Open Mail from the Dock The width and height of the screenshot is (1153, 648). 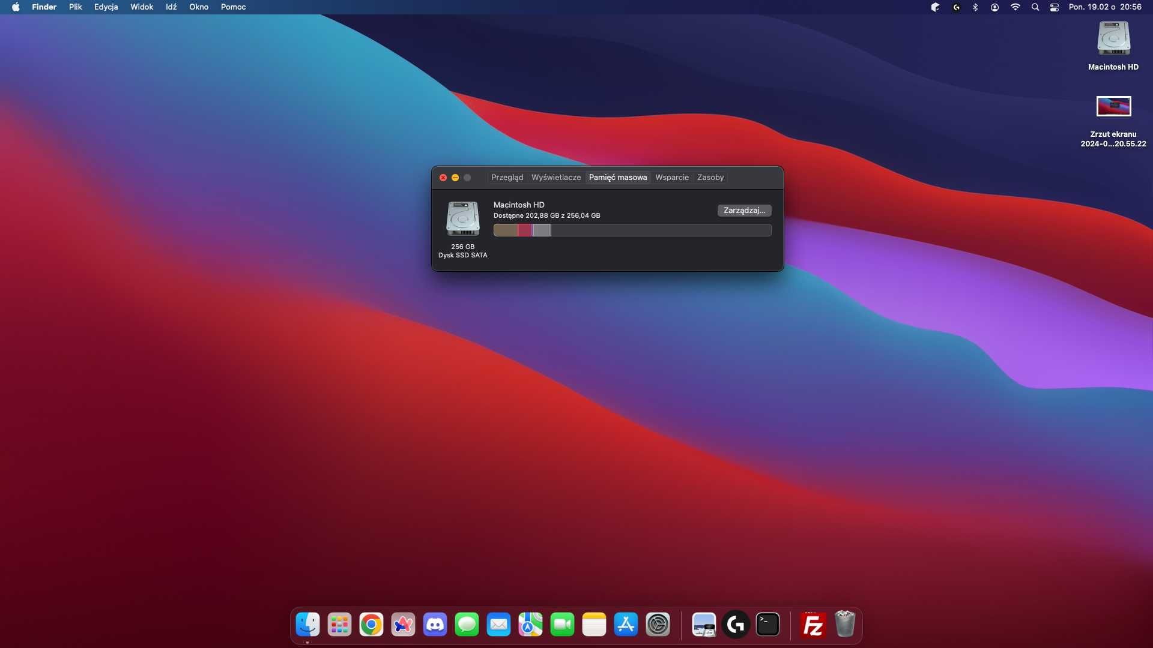point(498,625)
